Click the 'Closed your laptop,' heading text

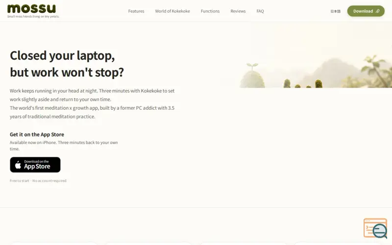62,55
